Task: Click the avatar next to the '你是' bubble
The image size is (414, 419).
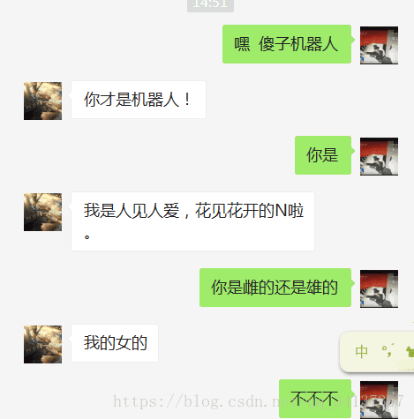Action: click(379, 156)
